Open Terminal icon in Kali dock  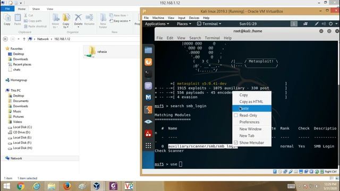coord(148,74)
